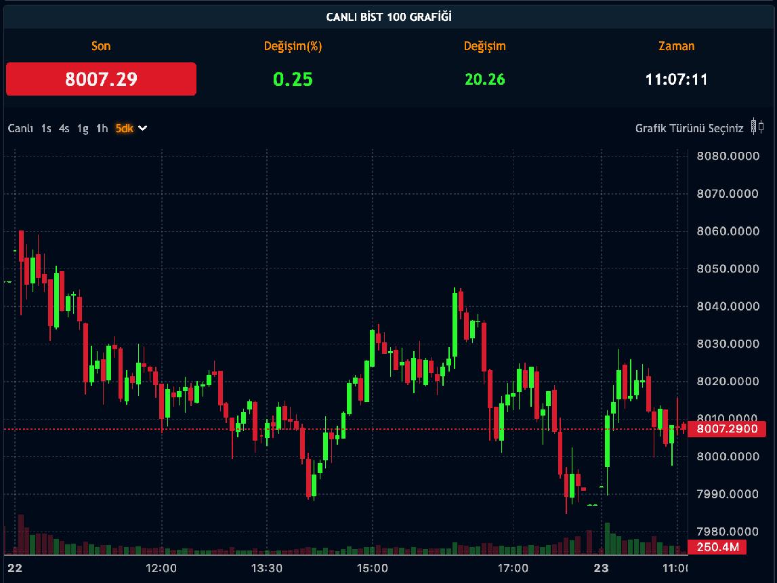Click the 250.4M volume label

[x=717, y=547]
